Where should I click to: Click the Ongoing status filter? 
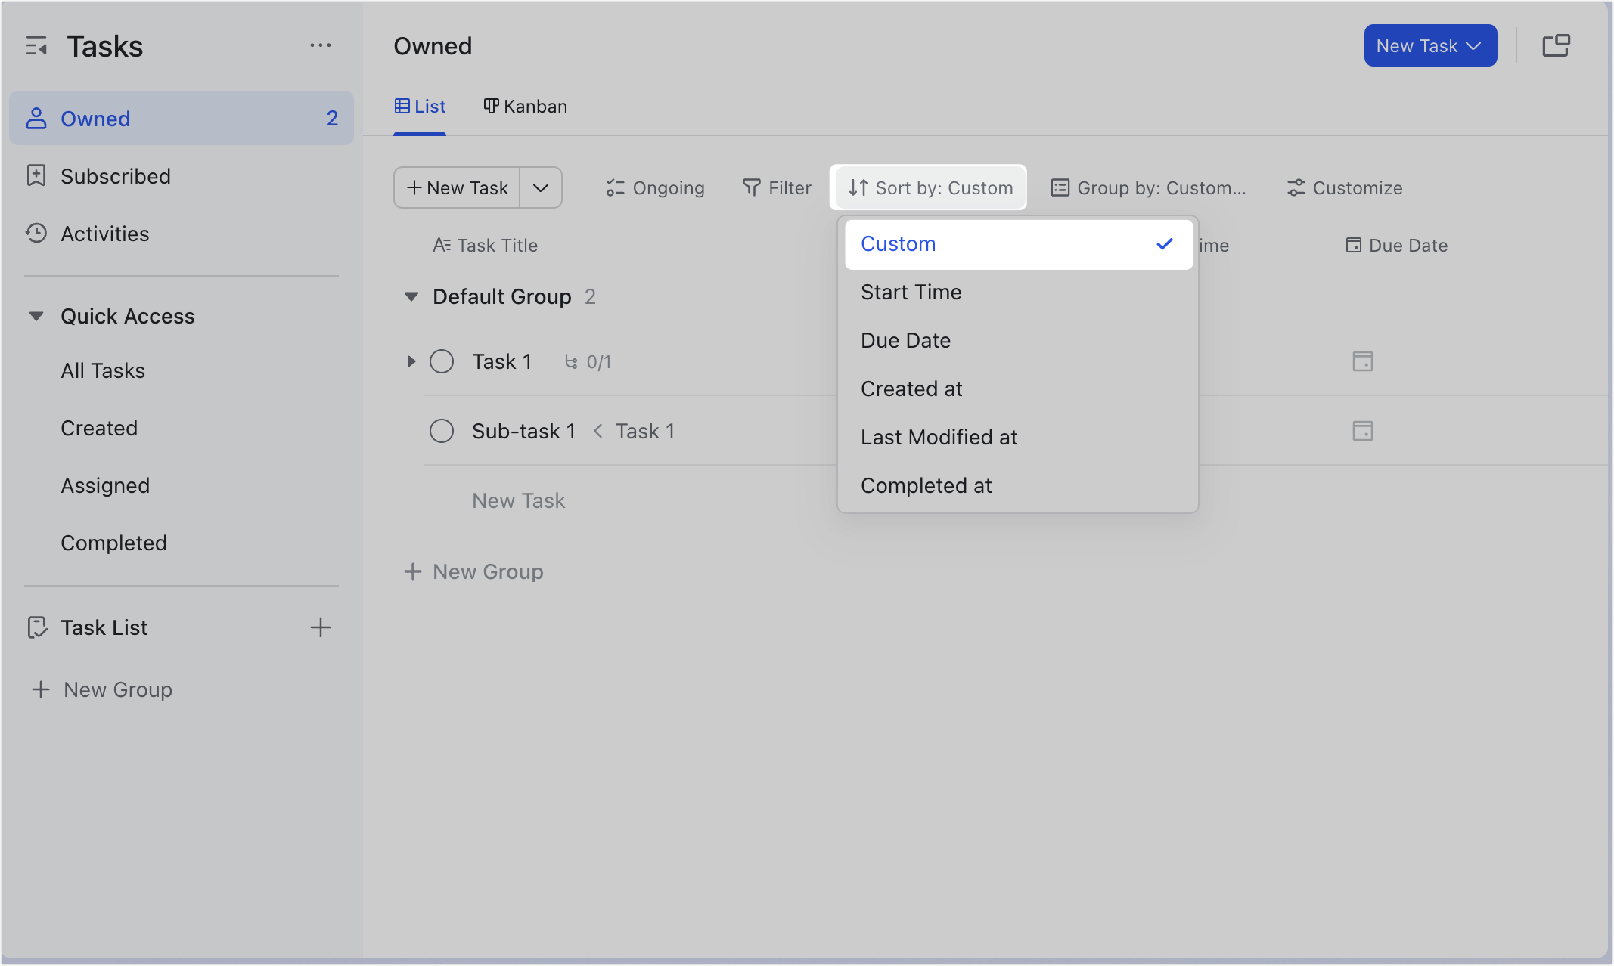(655, 187)
